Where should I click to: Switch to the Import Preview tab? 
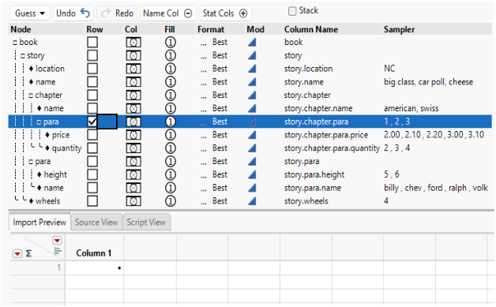coord(39,223)
